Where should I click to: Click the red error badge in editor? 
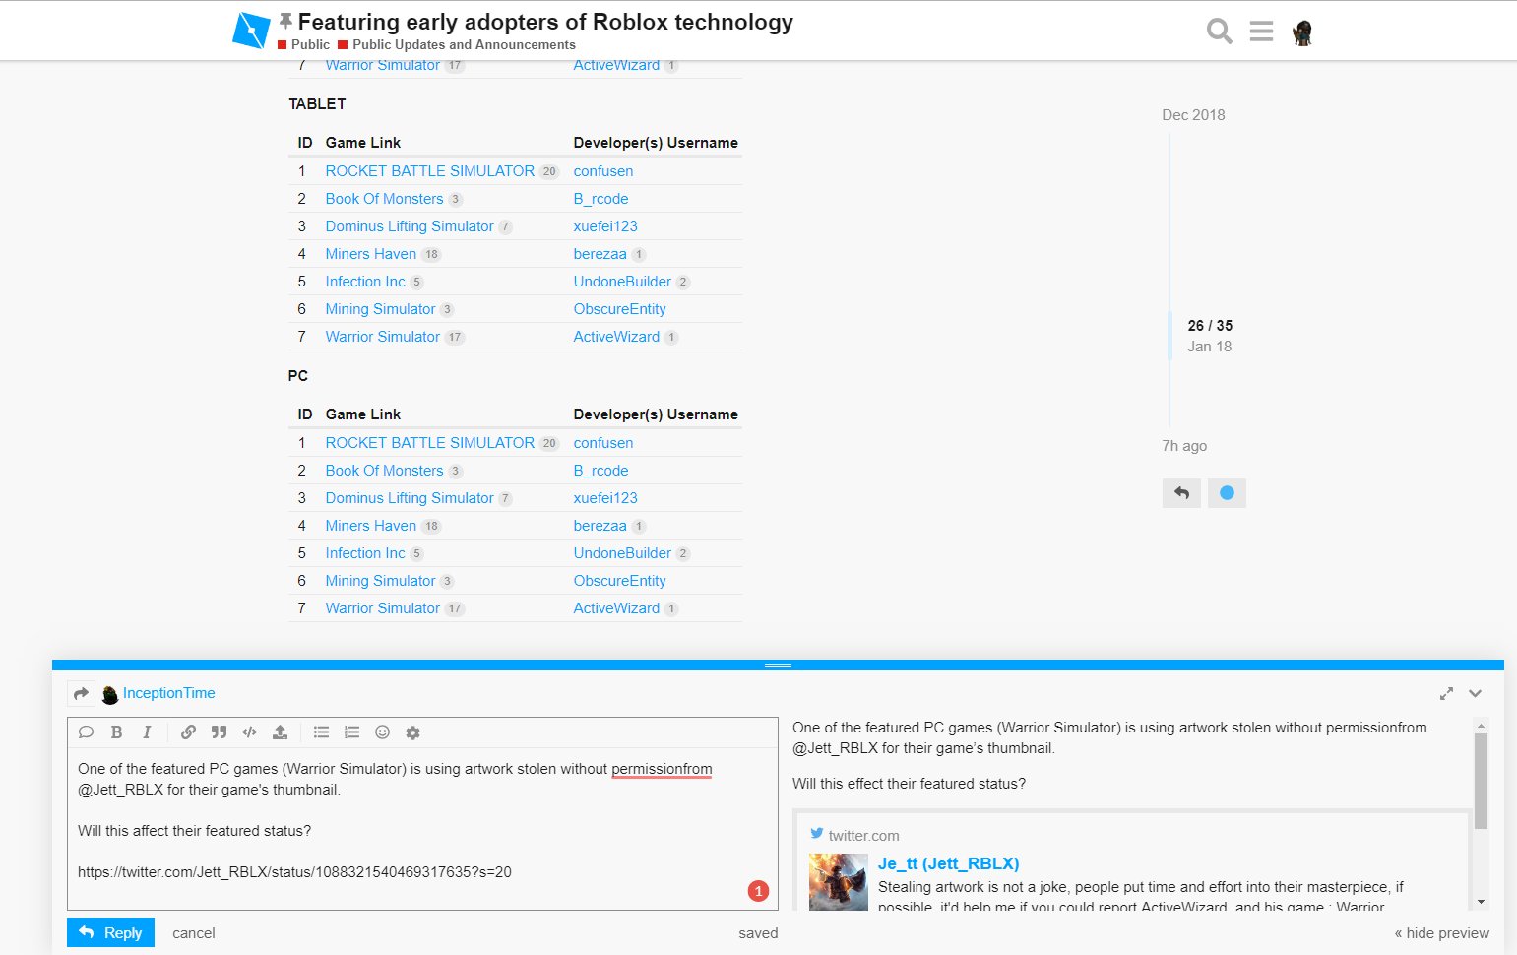(758, 891)
